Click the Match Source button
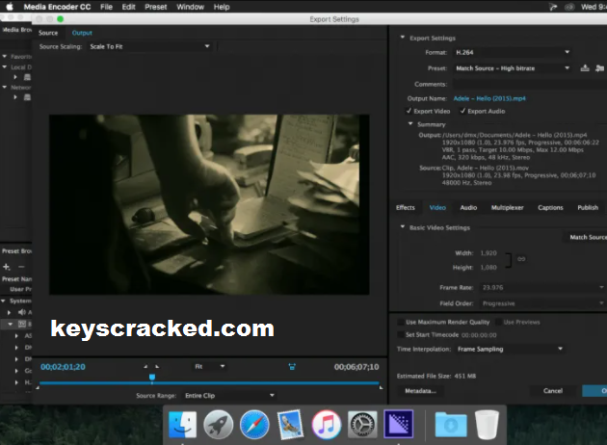Viewport: 607px width, 445px height. 586,237
